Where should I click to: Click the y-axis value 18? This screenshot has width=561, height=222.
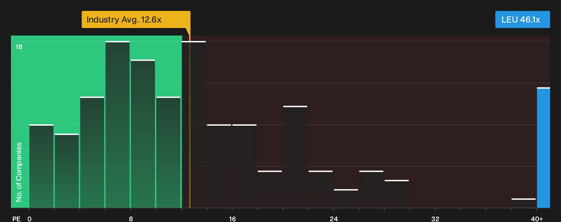click(x=19, y=47)
